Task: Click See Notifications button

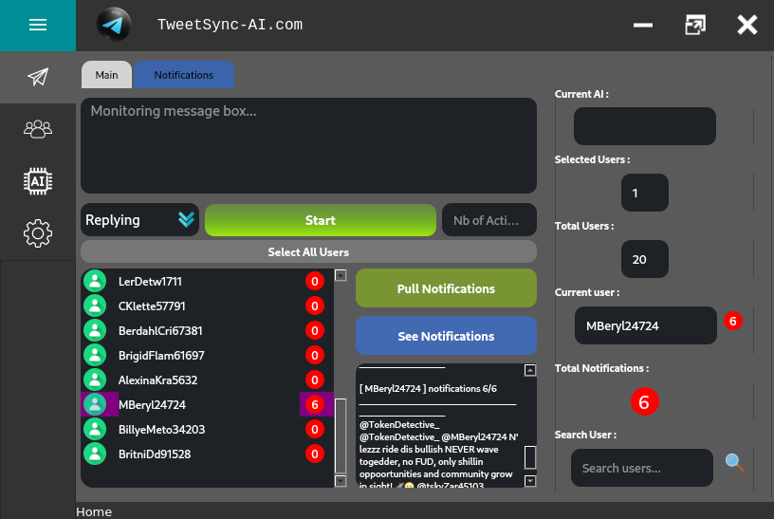Action: (446, 336)
